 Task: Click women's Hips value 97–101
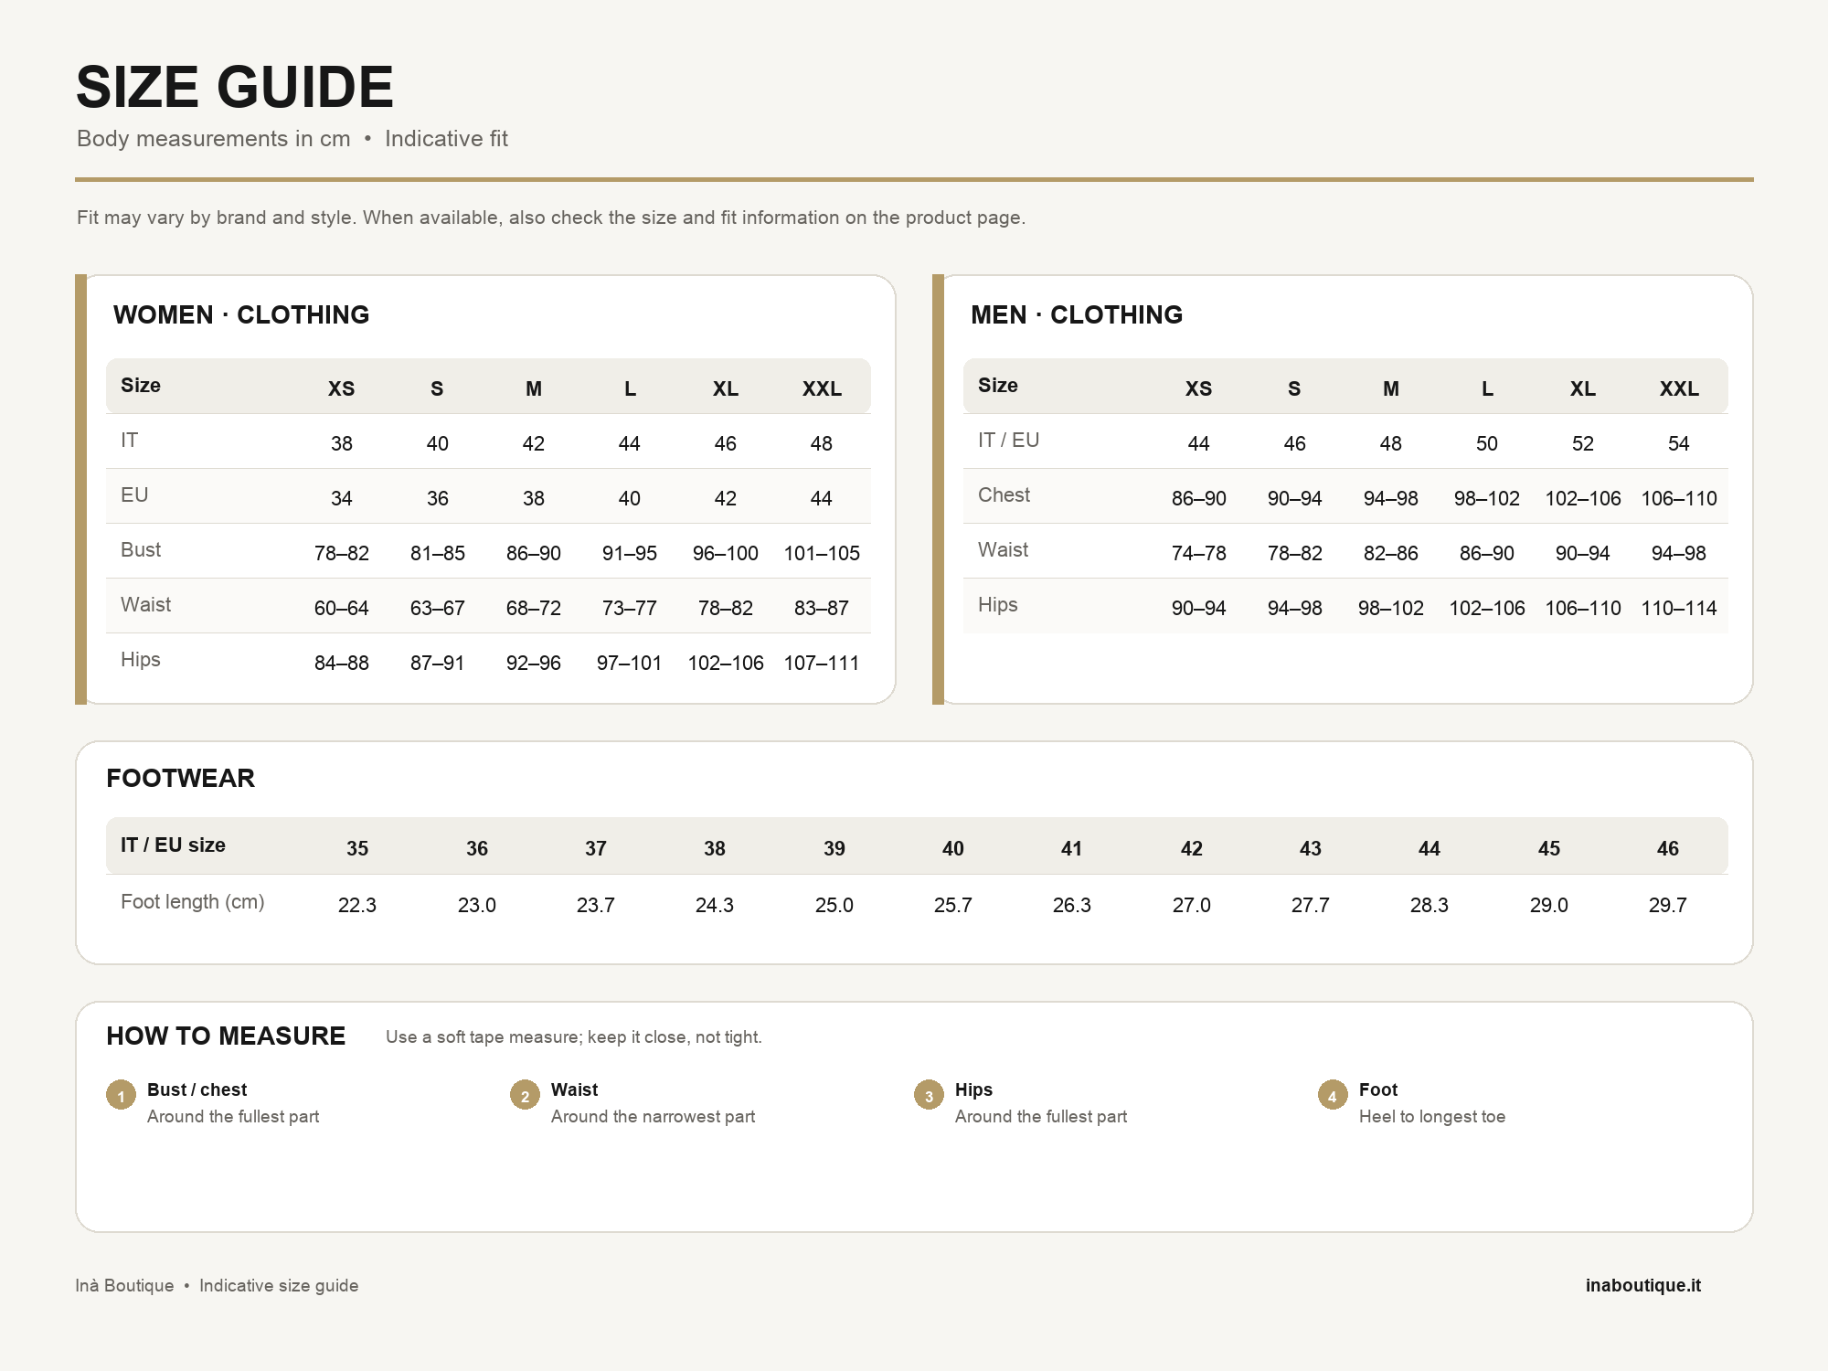click(630, 663)
